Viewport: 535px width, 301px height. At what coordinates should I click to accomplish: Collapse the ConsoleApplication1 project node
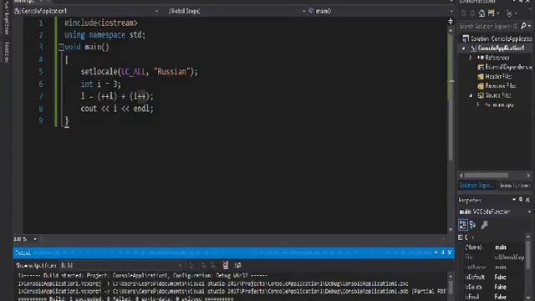coord(463,48)
